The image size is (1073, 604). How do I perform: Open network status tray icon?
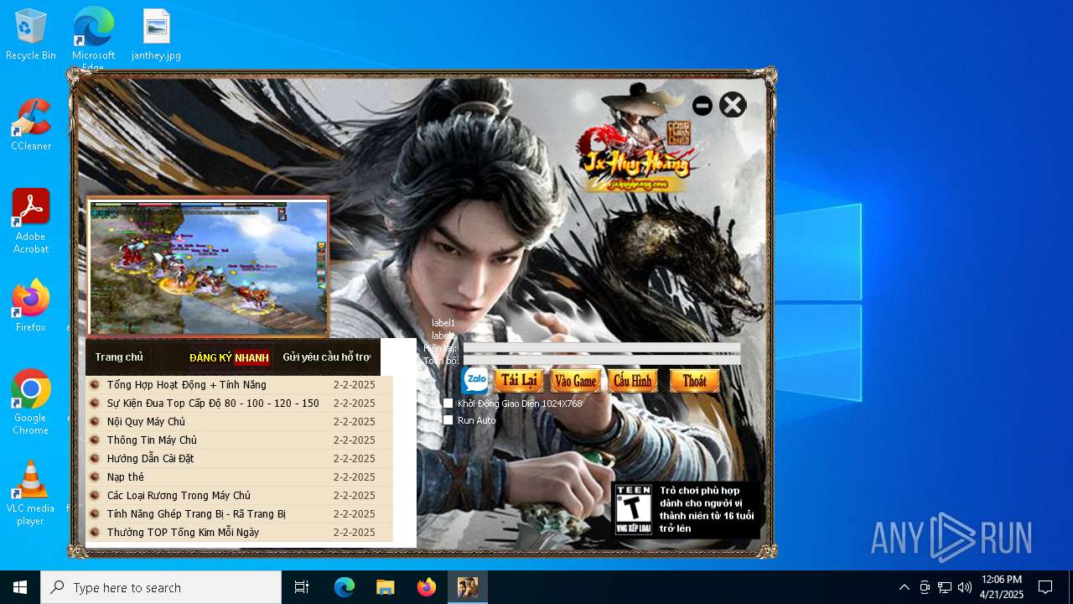(x=945, y=587)
